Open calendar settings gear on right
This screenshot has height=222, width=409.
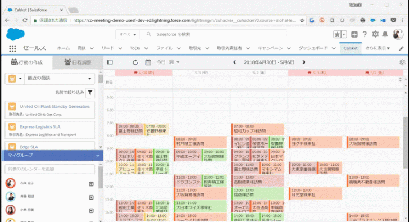click(402, 62)
